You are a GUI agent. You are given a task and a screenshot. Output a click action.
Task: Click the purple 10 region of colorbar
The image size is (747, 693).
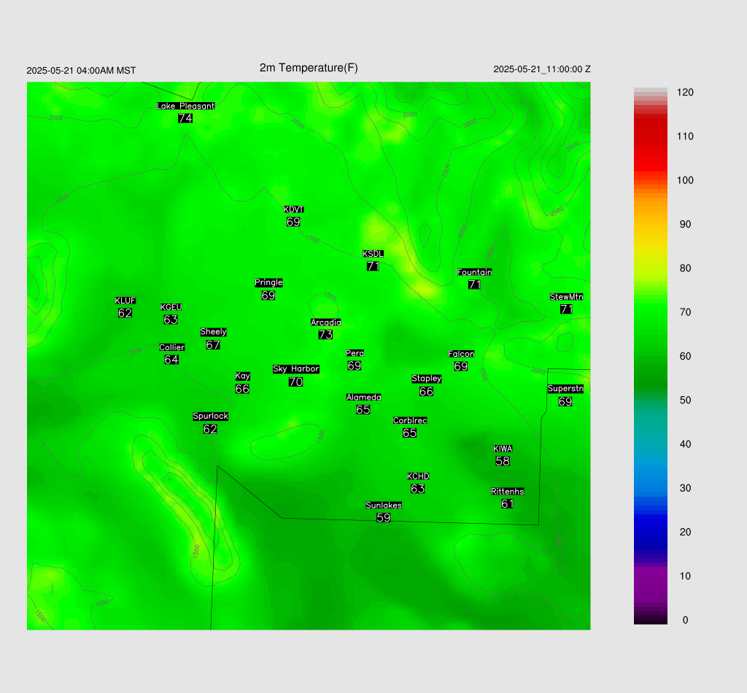coord(650,576)
